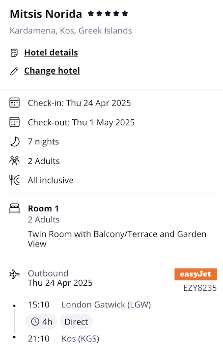Click the moon nights icon
Viewport: 223px width, 353px height.
pyautogui.click(x=15, y=142)
